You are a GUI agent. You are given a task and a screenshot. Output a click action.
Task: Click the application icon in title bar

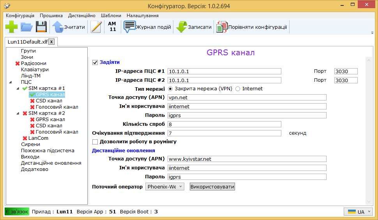point(7,5)
